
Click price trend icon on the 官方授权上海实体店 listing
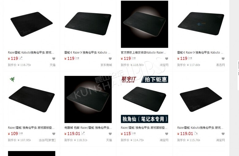click(x=134, y=58)
